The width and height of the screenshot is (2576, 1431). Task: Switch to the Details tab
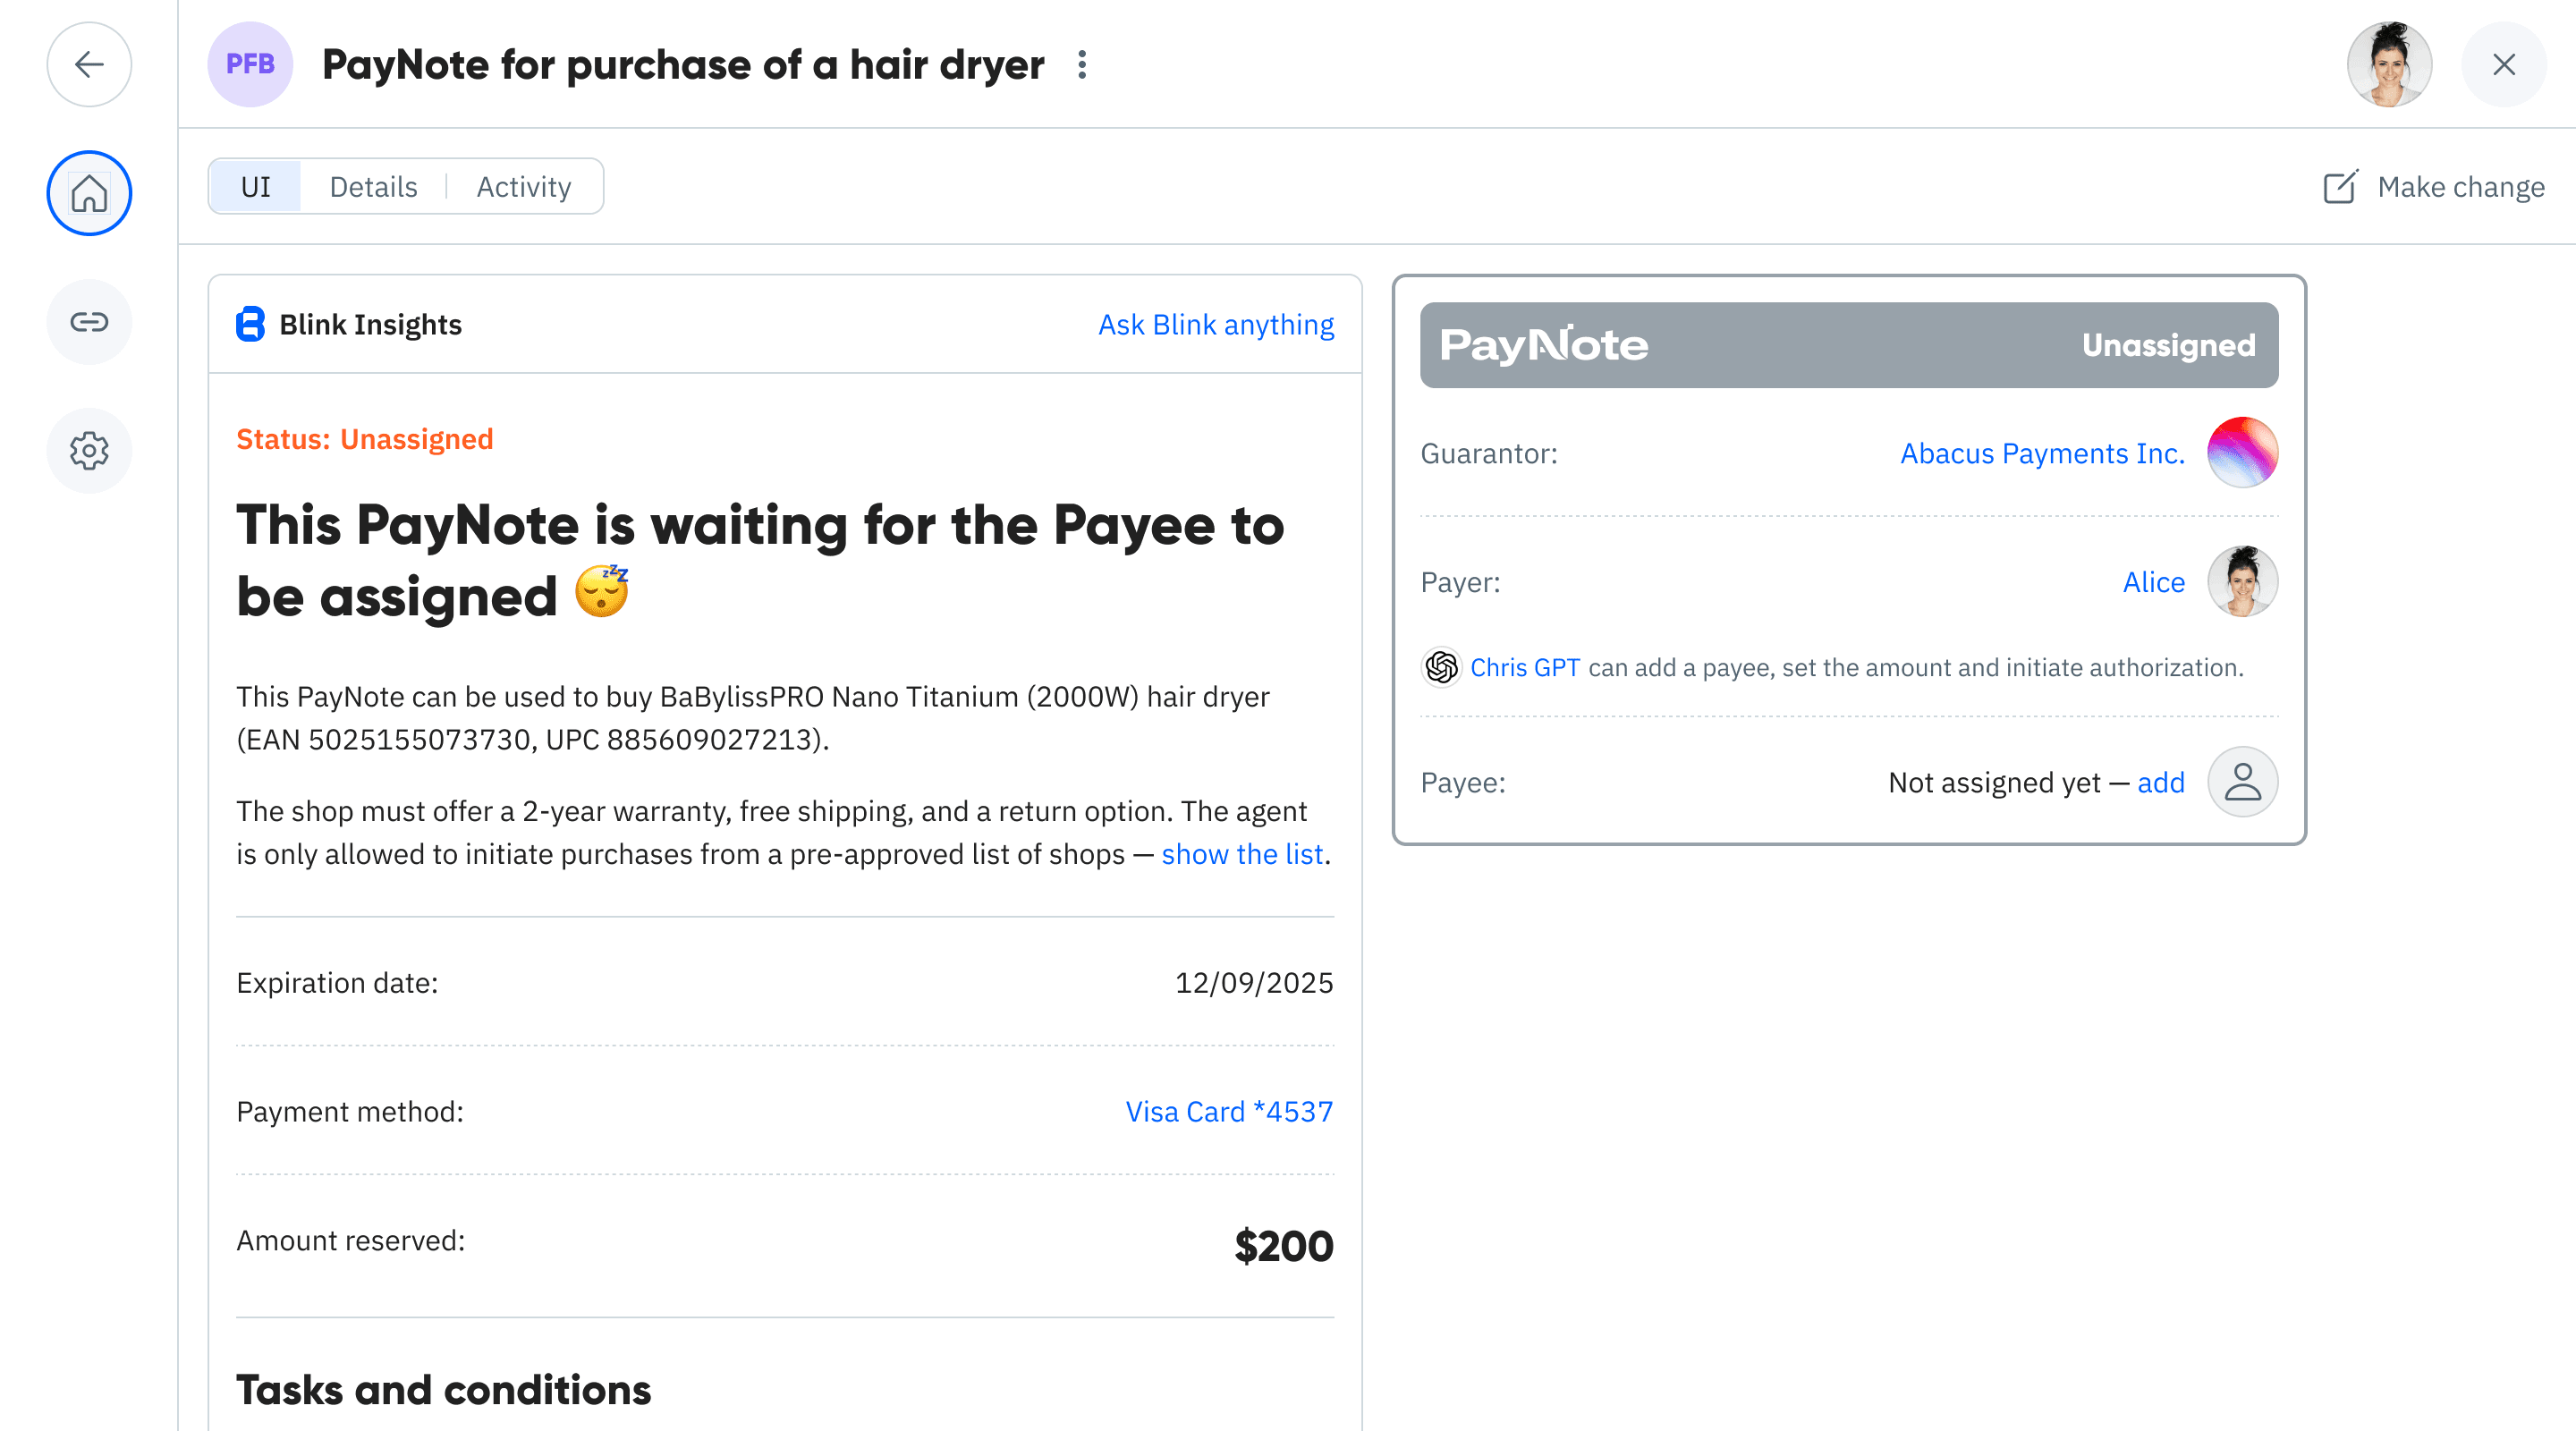[x=373, y=186]
